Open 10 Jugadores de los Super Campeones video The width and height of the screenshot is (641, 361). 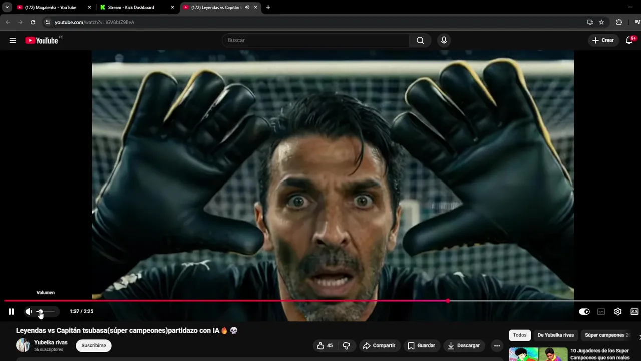(x=600, y=354)
